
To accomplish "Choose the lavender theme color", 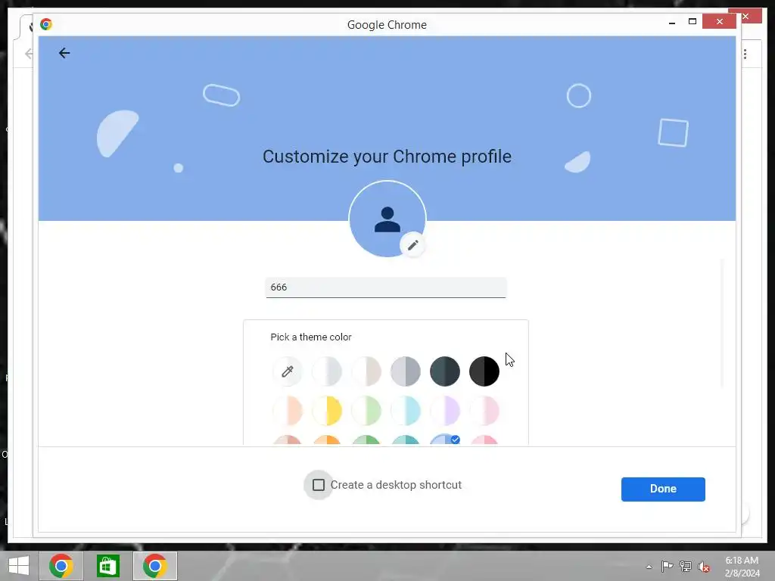I will 445,411.
